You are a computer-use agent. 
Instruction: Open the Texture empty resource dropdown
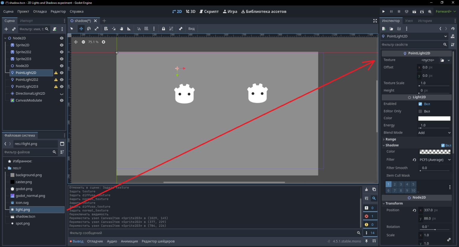click(x=449, y=60)
